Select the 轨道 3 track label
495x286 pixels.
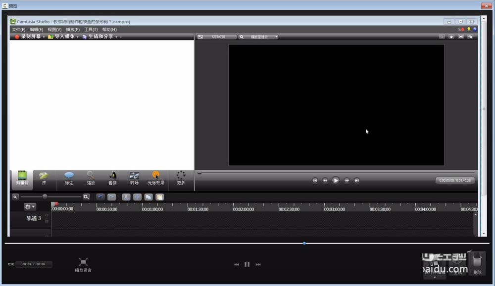[x=34, y=218]
